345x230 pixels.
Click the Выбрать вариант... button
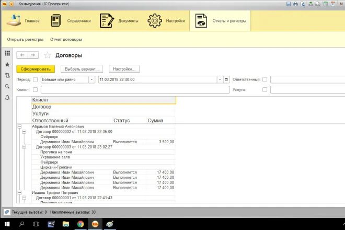pos(82,69)
